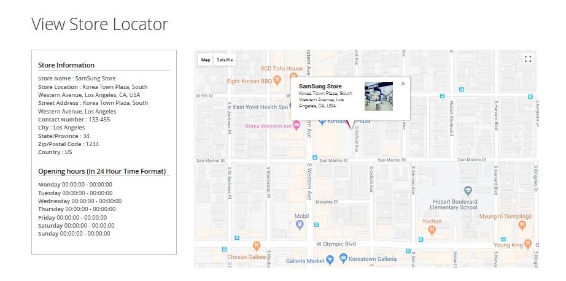Click the Young King restaurant marker
Viewport: 566px width, 281px height.
(x=529, y=245)
